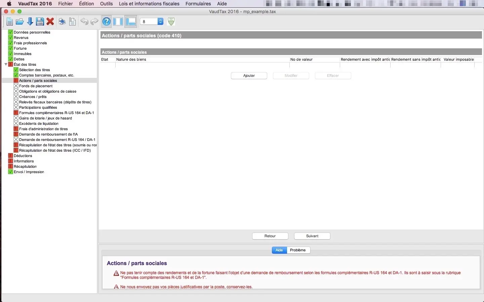Viewport: 484px width, 302px height.
Task: Click the Vaud canton shield icon
Action: coord(171,22)
